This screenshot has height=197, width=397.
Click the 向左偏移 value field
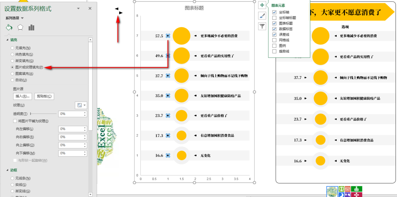coord(71,129)
